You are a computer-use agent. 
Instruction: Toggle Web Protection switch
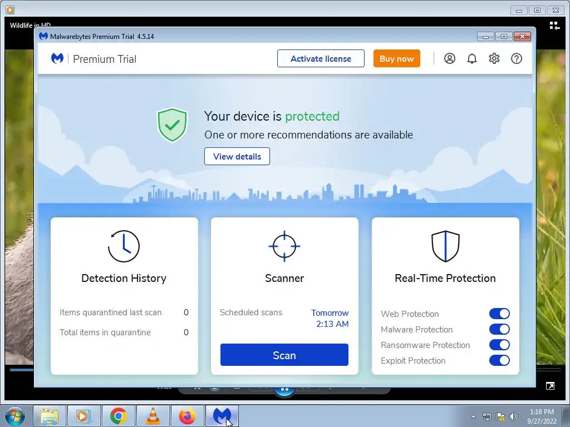pyautogui.click(x=499, y=314)
